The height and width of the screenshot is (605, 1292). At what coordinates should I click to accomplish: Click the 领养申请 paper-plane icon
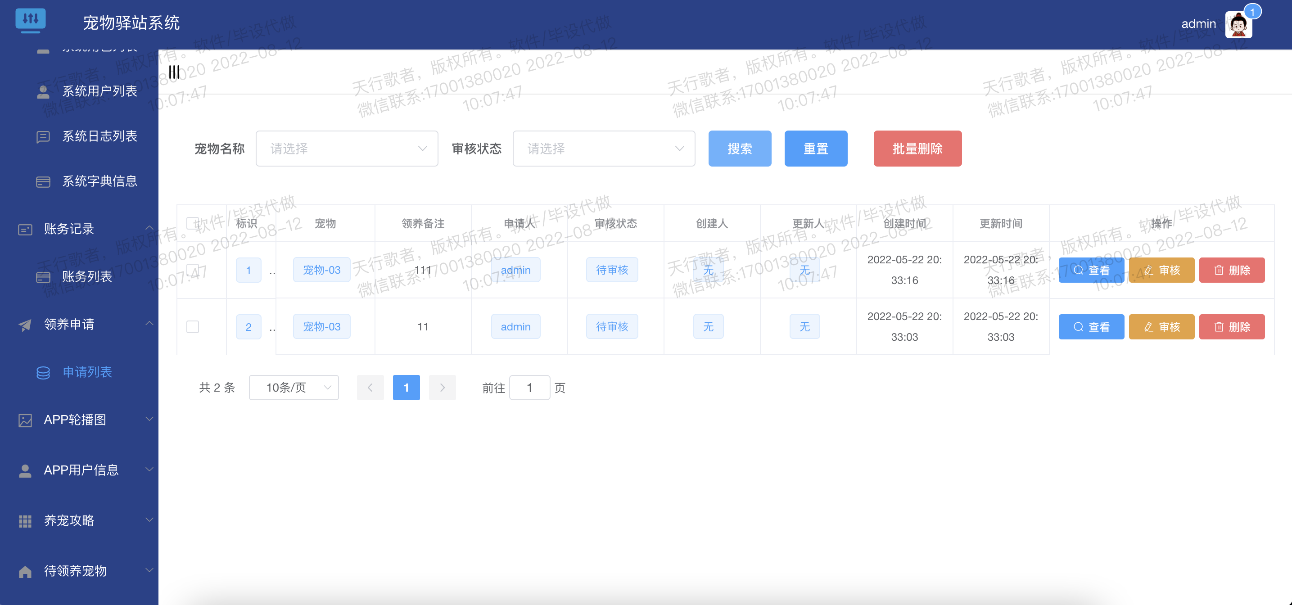(x=25, y=325)
